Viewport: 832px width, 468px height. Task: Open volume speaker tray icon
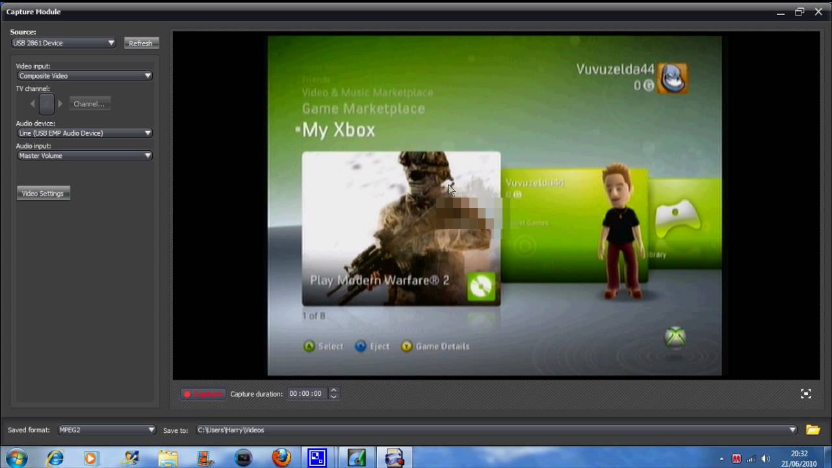pyautogui.click(x=766, y=459)
